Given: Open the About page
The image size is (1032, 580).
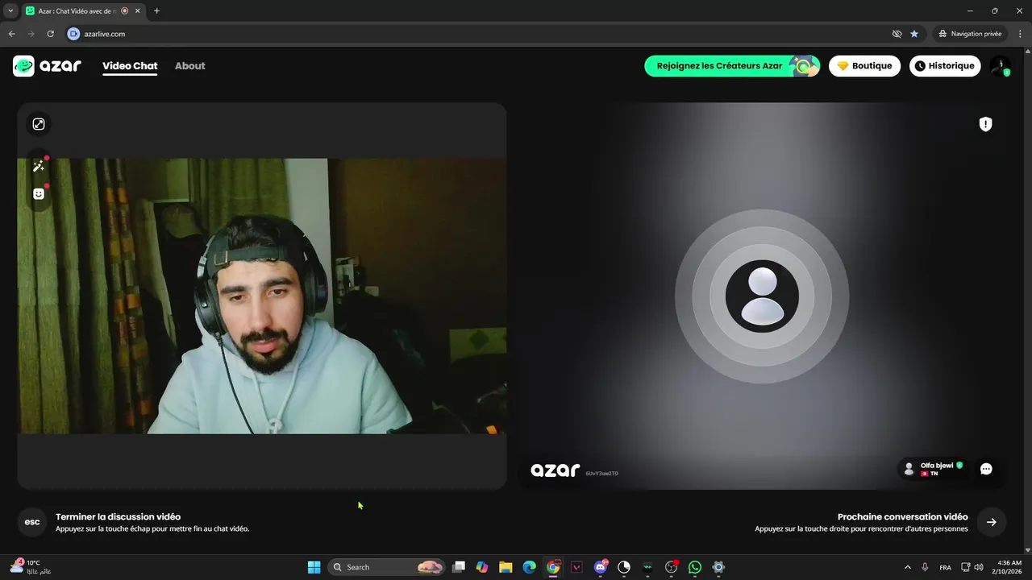Looking at the screenshot, I should (x=190, y=66).
